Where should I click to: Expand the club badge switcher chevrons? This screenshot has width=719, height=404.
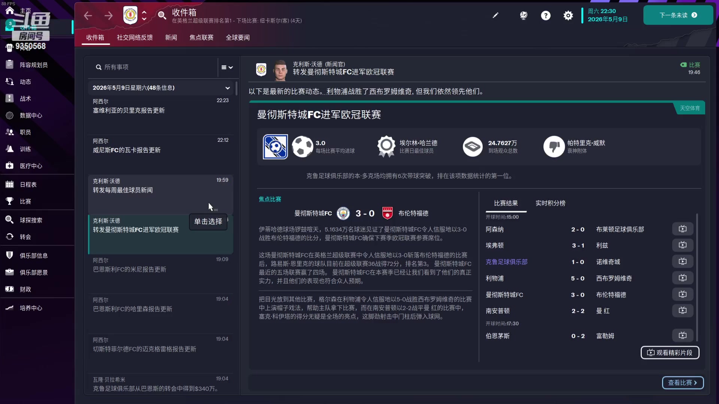[144, 15]
